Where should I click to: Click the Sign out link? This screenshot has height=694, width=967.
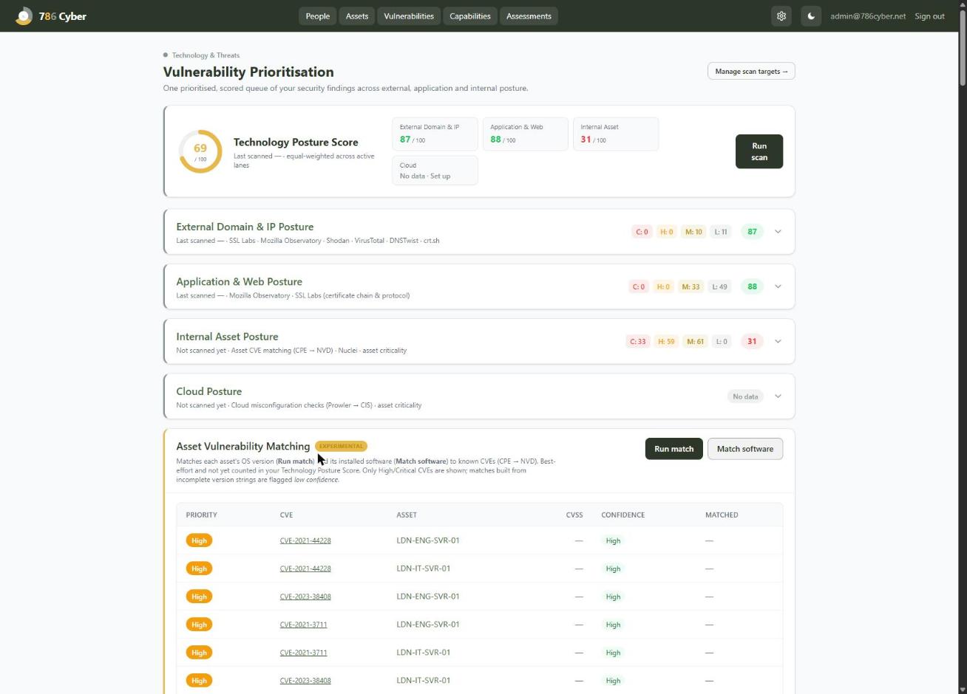pos(929,16)
